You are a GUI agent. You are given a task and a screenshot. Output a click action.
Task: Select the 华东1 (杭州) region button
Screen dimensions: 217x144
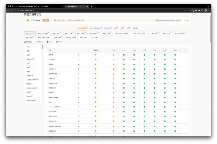(x=30, y=37)
